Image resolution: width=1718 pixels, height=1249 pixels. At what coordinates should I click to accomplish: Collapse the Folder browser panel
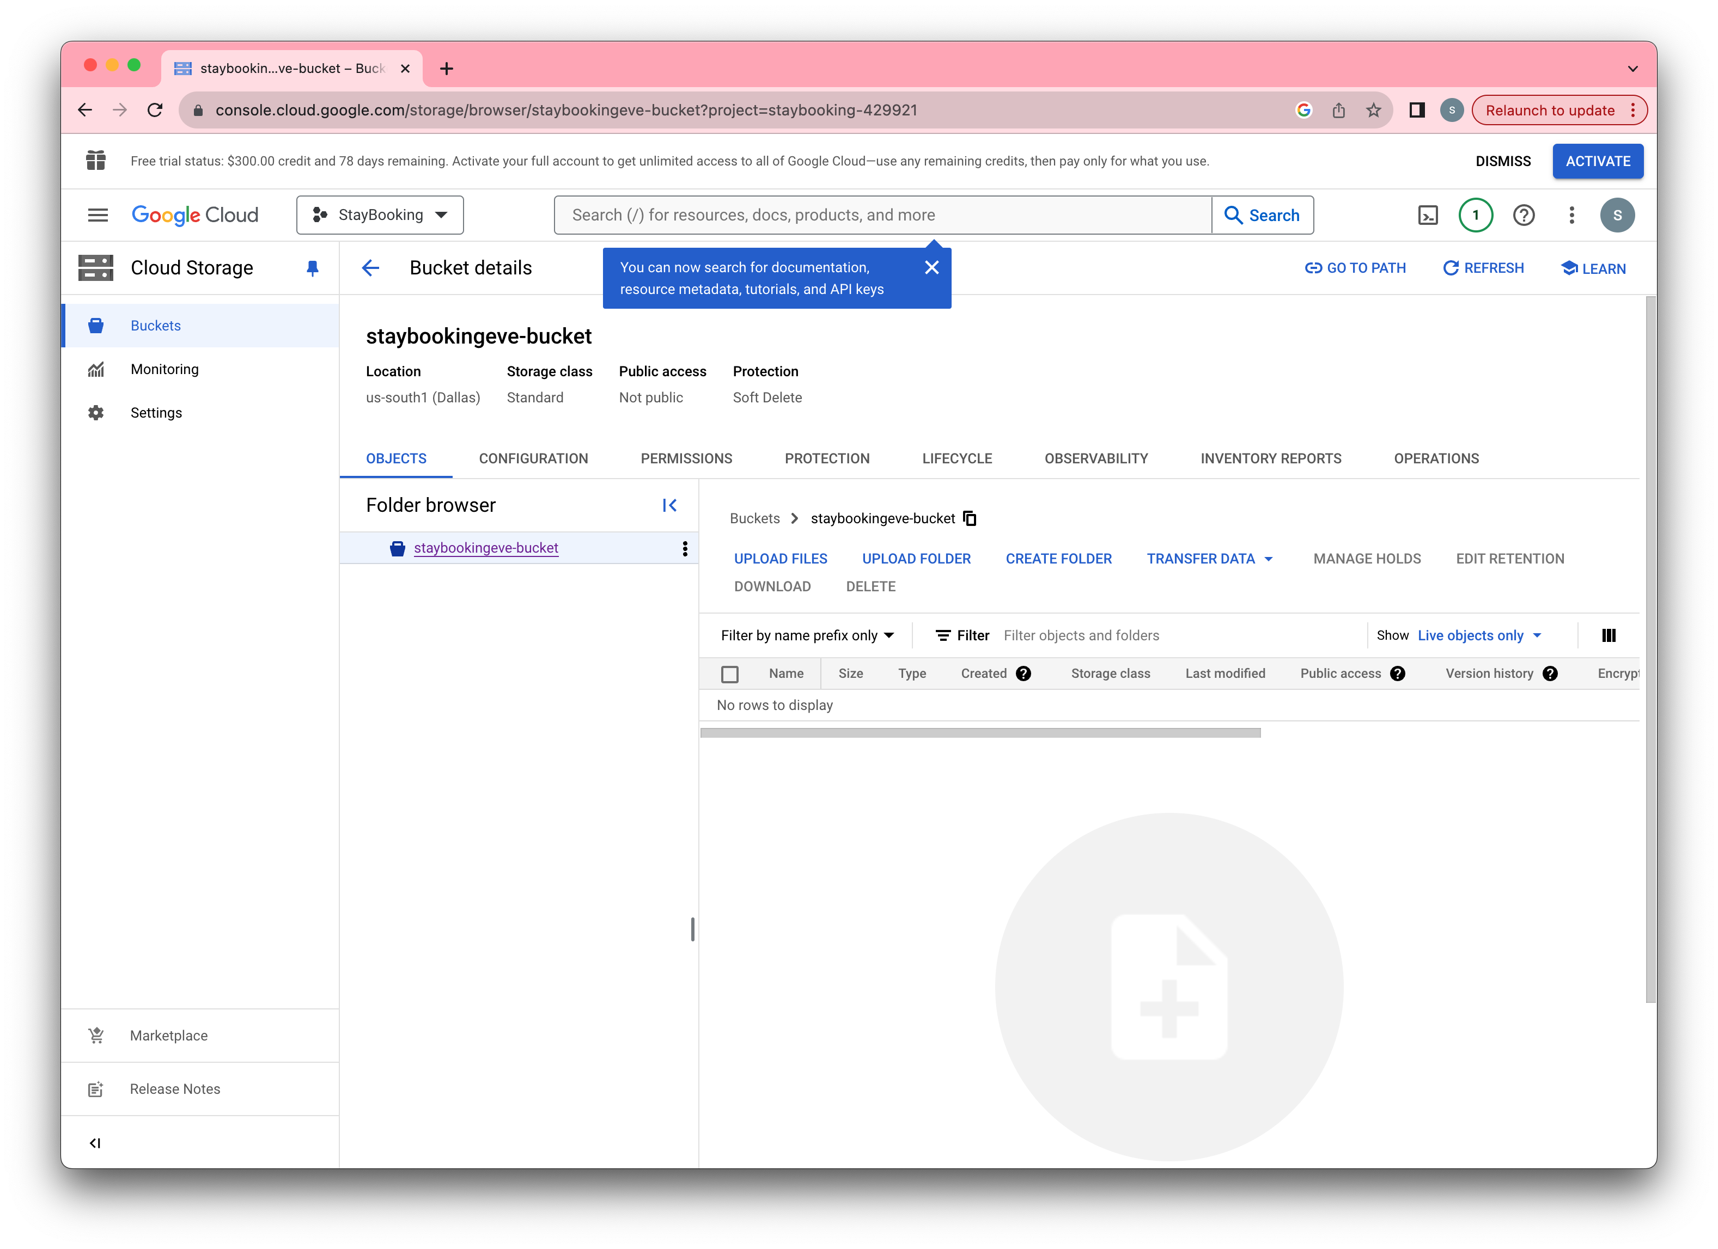coord(669,505)
